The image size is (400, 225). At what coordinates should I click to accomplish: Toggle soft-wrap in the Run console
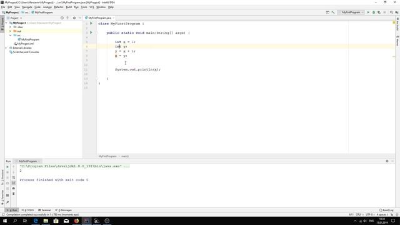(x=14, y=177)
